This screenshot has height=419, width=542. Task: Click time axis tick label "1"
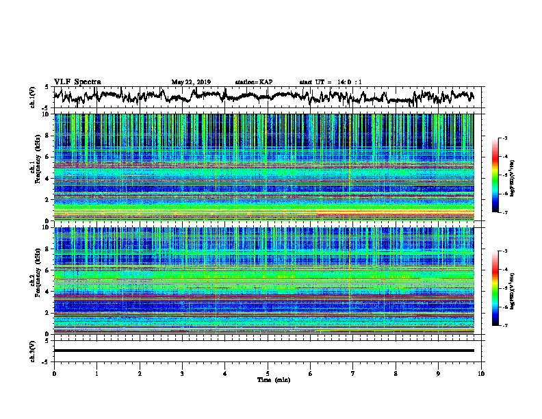tap(96, 374)
